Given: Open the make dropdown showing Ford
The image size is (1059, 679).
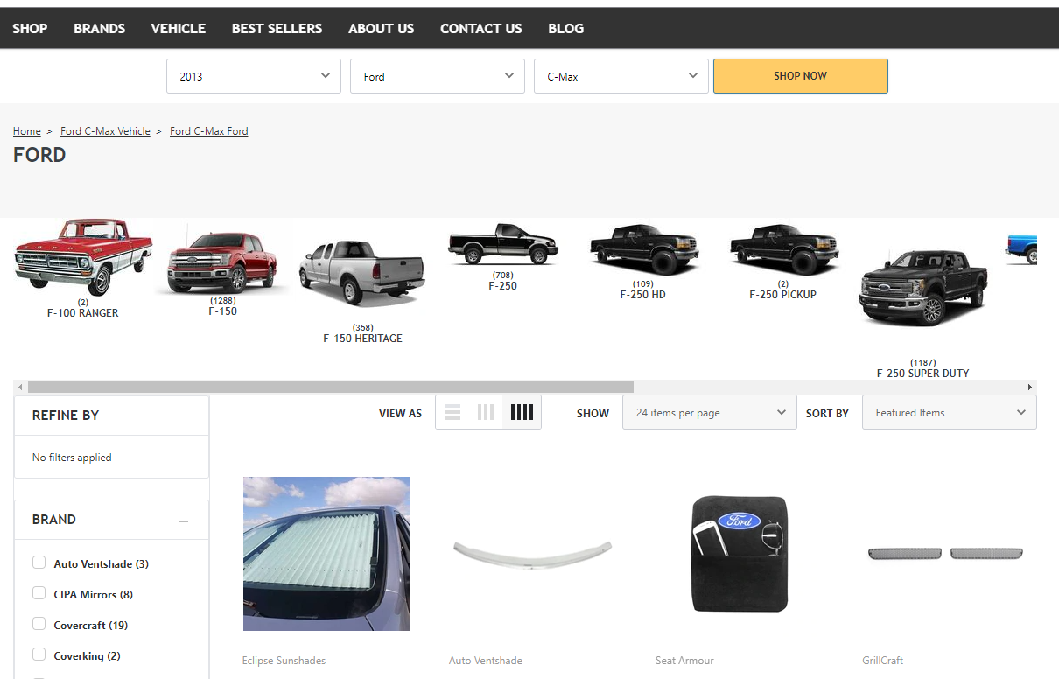Looking at the screenshot, I should [438, 76].
